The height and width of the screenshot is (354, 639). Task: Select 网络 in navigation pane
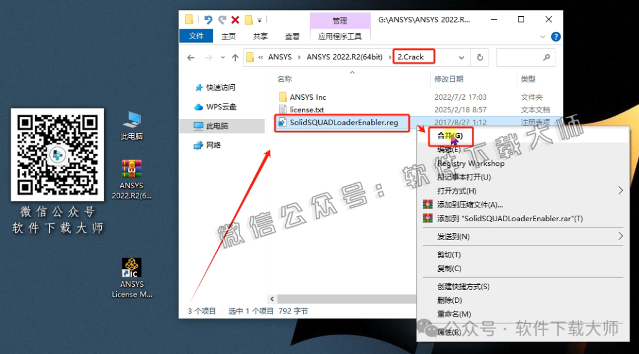pyautogui.click(x=213, y=145)
